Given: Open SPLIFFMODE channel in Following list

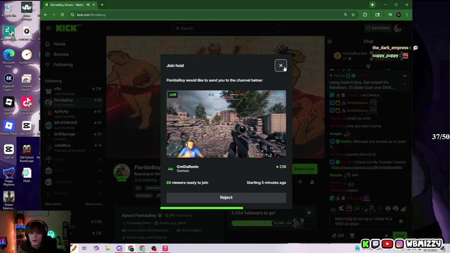Looking at the screenshot, I should [x=73, y=125].
